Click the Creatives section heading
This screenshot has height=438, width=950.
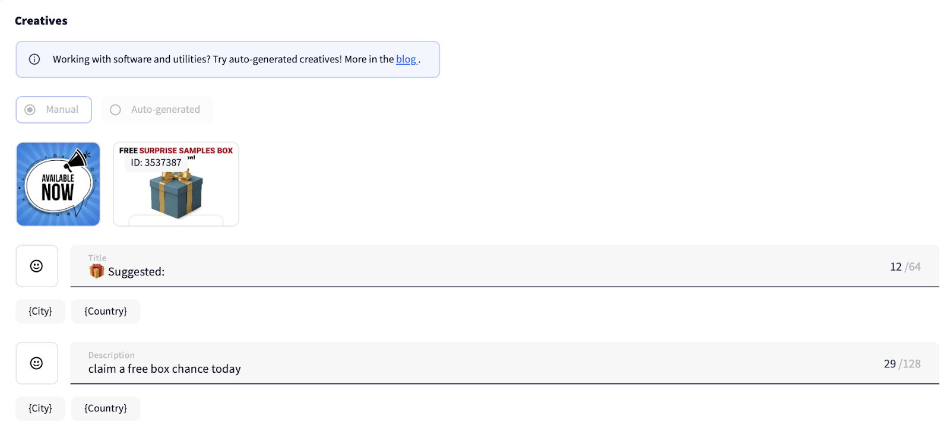(x=41, y=21)
